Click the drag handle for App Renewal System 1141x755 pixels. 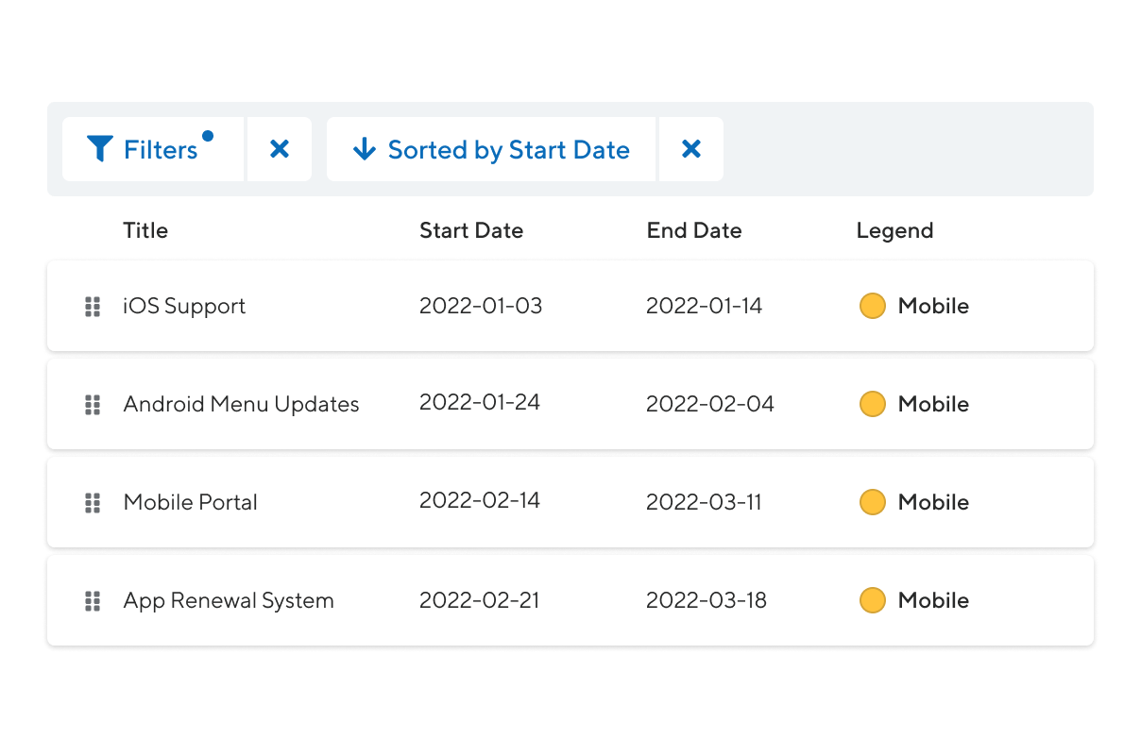click(93, 600)
